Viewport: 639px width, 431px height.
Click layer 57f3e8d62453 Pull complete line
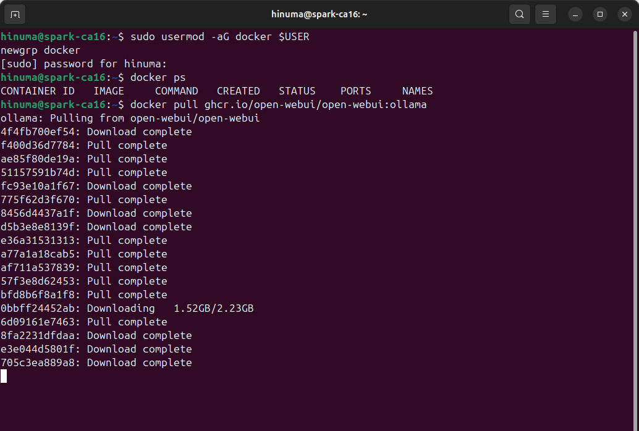tap(83, 281)
